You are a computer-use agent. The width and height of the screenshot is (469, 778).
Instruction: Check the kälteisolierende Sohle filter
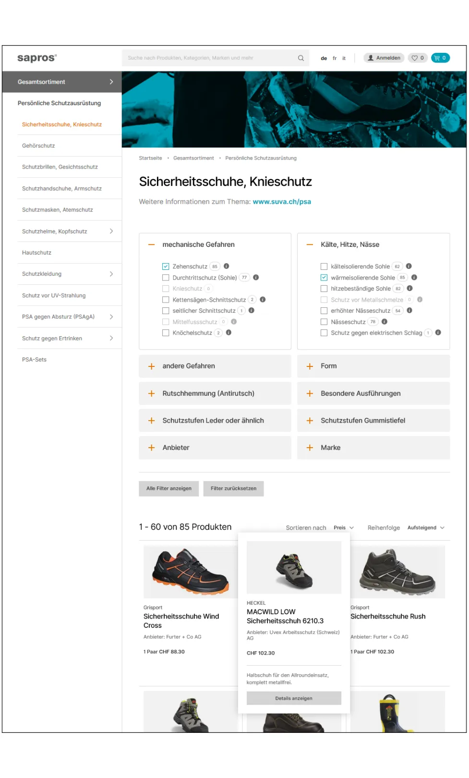tap(324, 267)
